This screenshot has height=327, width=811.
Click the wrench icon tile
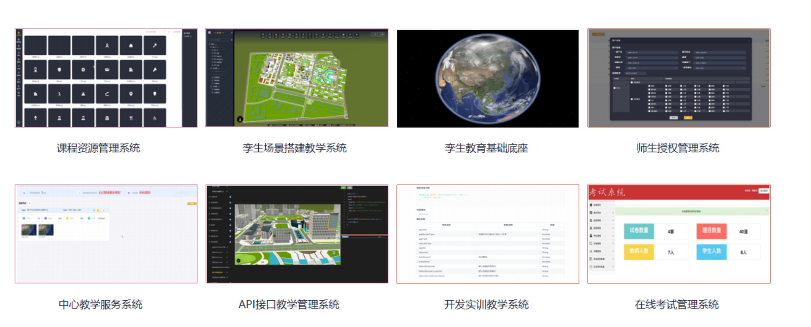coord(155,70)
